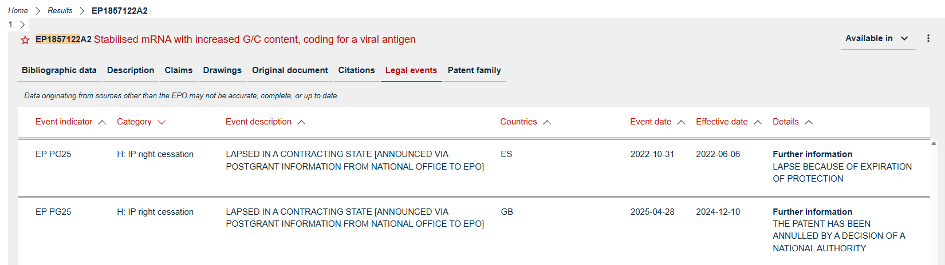Star the EP1857122A2 patent as favorite

coord(25,40)
